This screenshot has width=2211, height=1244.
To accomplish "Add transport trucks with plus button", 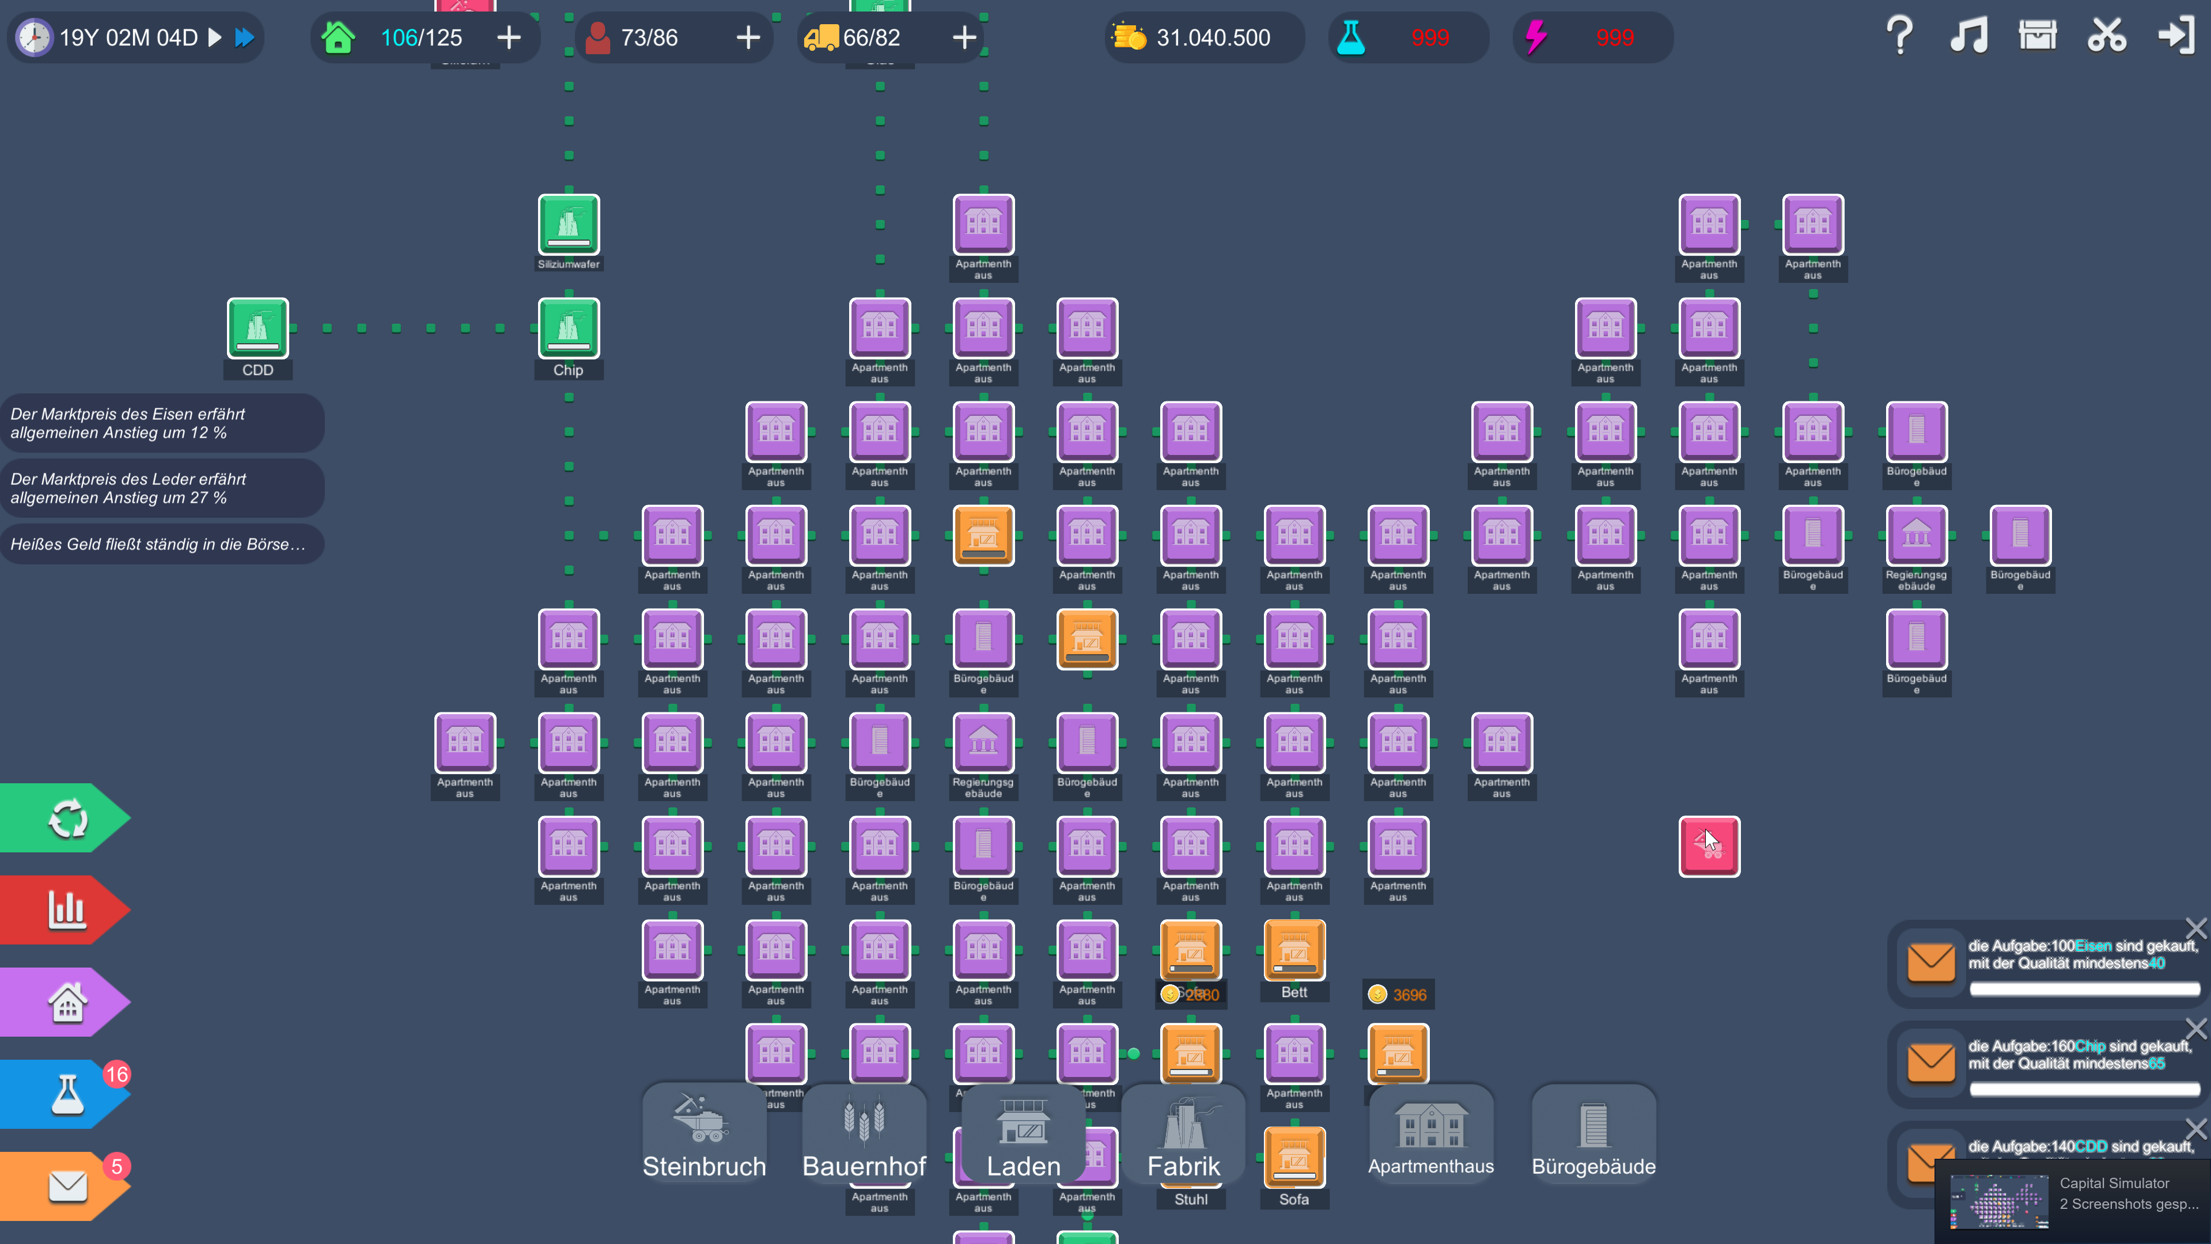I will [964, 37].
